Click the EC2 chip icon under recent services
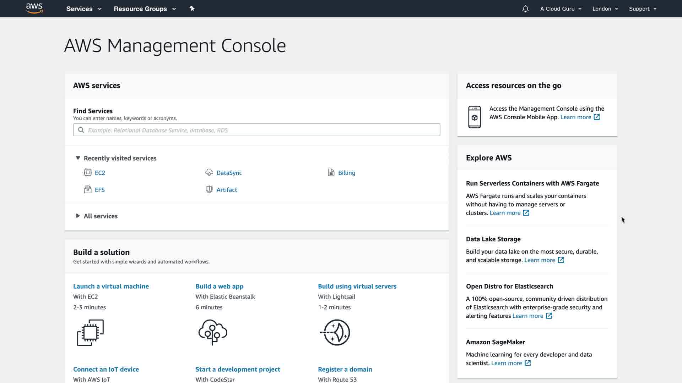The image size is (682, 383). coord(87,173)
